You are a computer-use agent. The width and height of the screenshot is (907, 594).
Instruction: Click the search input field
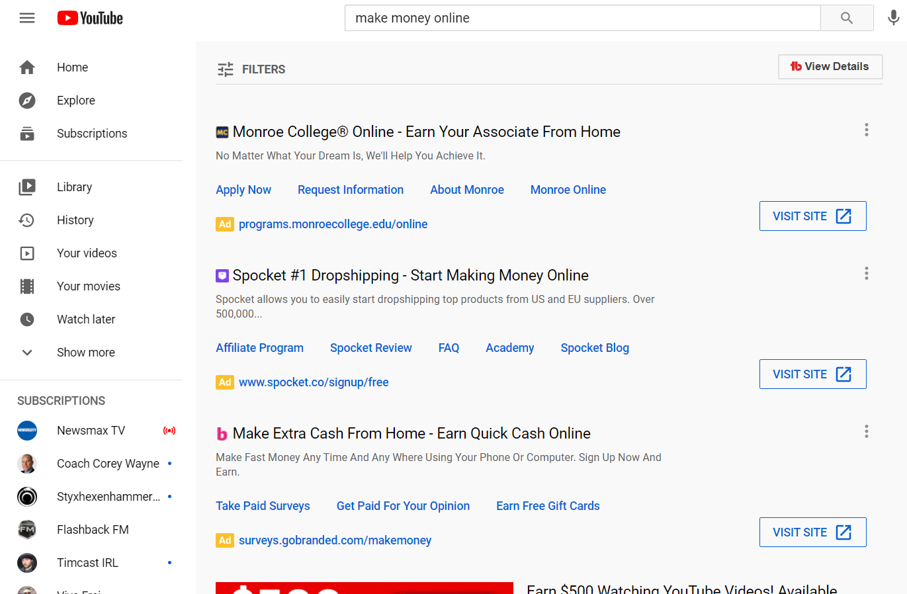(582, 18)
